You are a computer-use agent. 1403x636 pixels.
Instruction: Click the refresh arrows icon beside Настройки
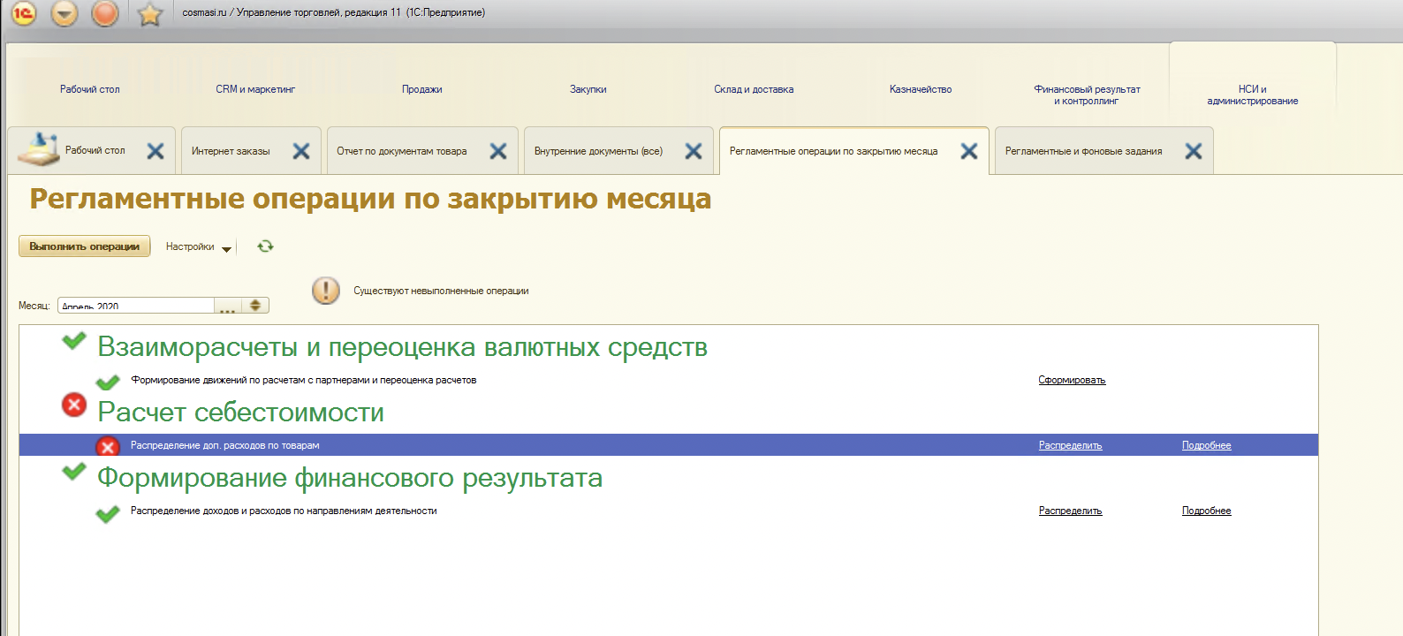pyautogui.click(x=265, y=246)
